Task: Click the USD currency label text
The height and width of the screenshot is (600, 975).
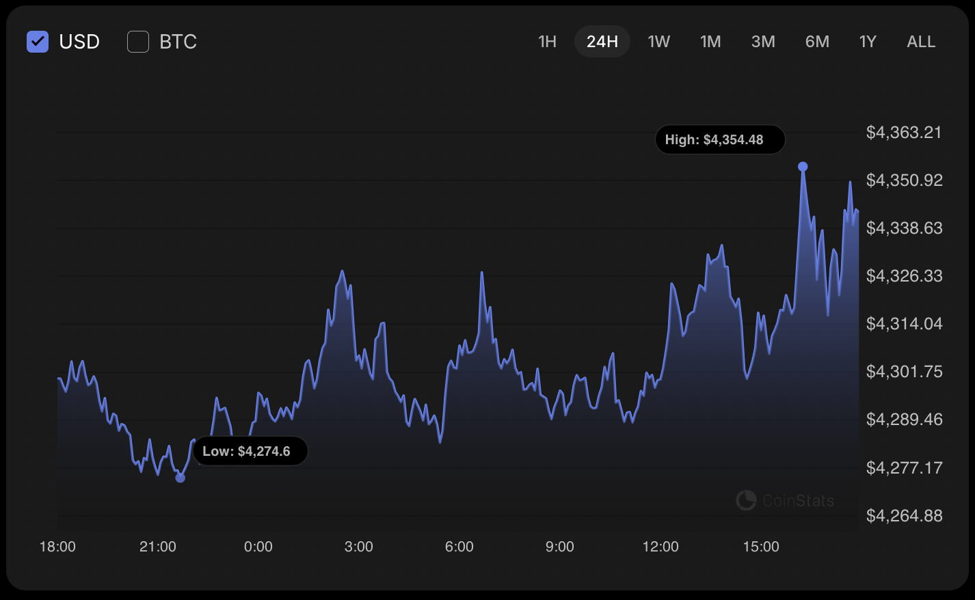Action: [x=79, y=42]
